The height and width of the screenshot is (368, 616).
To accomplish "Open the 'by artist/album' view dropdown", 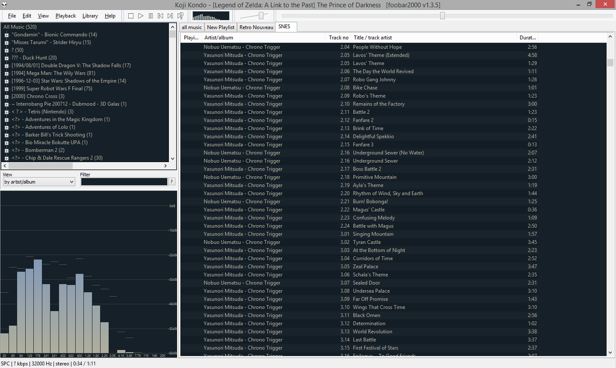I will tap(39, 182).
